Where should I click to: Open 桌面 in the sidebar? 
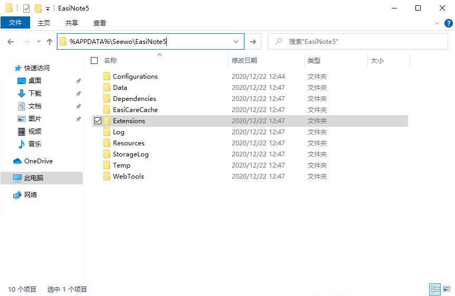(x=34, y=81)
